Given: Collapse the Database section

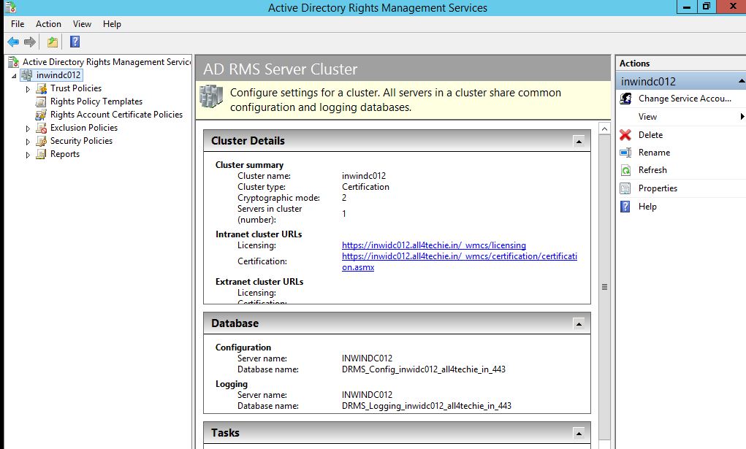Looking at the screenshot, I should tap(579, 323).
